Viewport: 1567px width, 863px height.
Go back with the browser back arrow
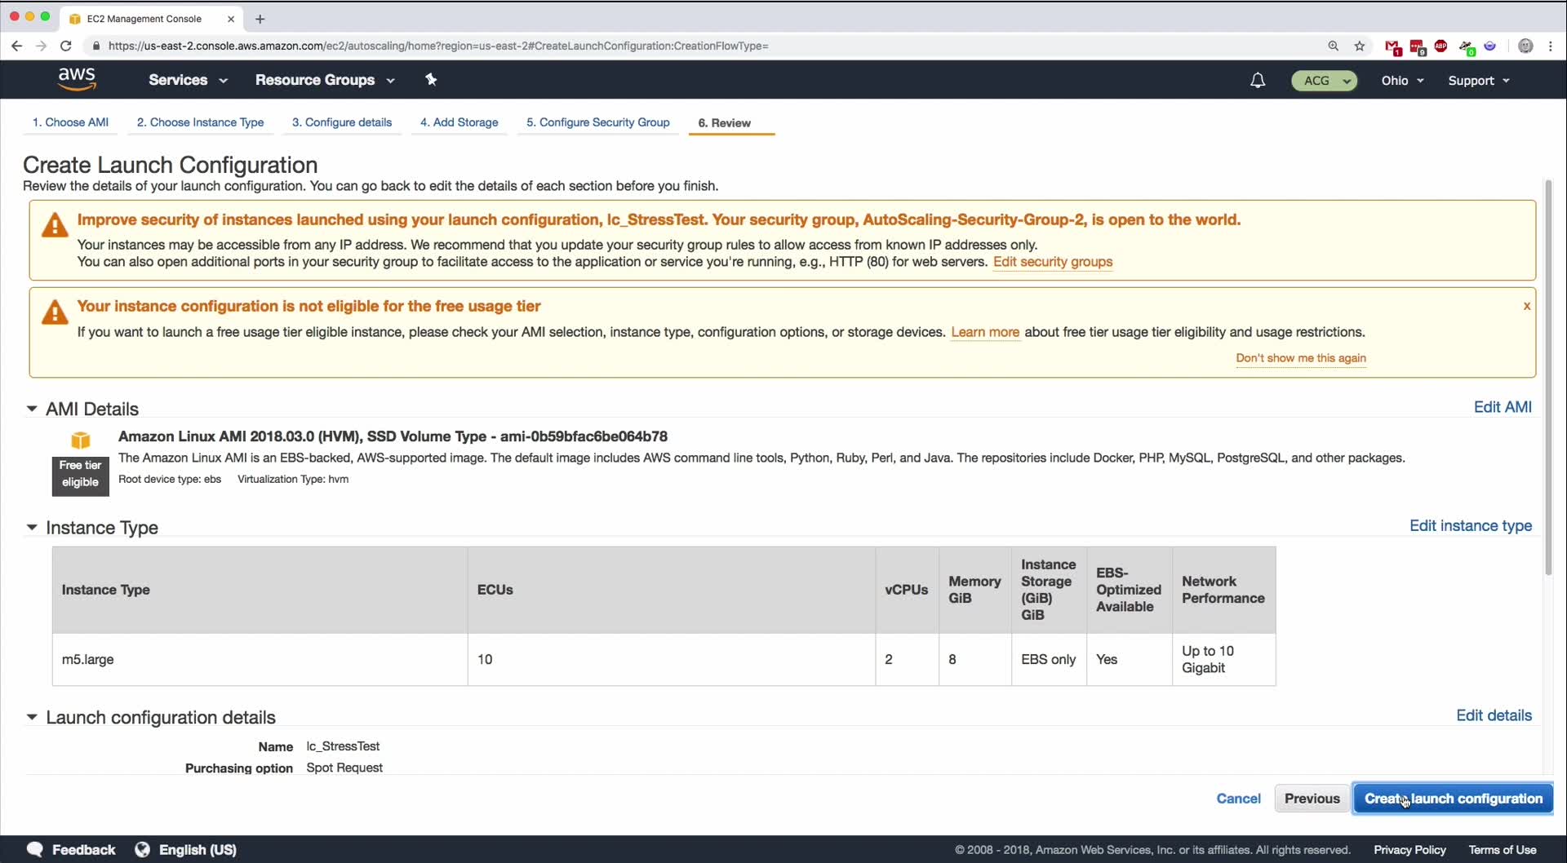pos(16,46)
